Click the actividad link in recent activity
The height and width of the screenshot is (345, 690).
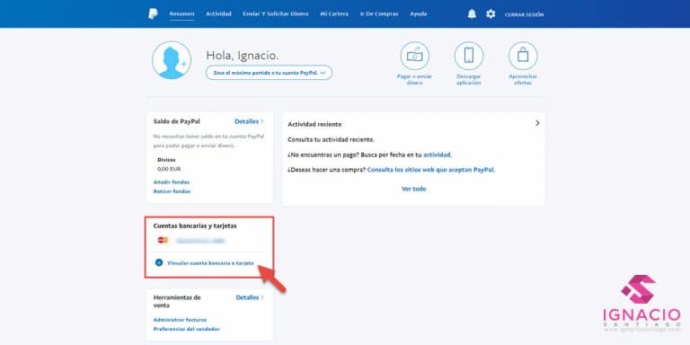(437, 155)
